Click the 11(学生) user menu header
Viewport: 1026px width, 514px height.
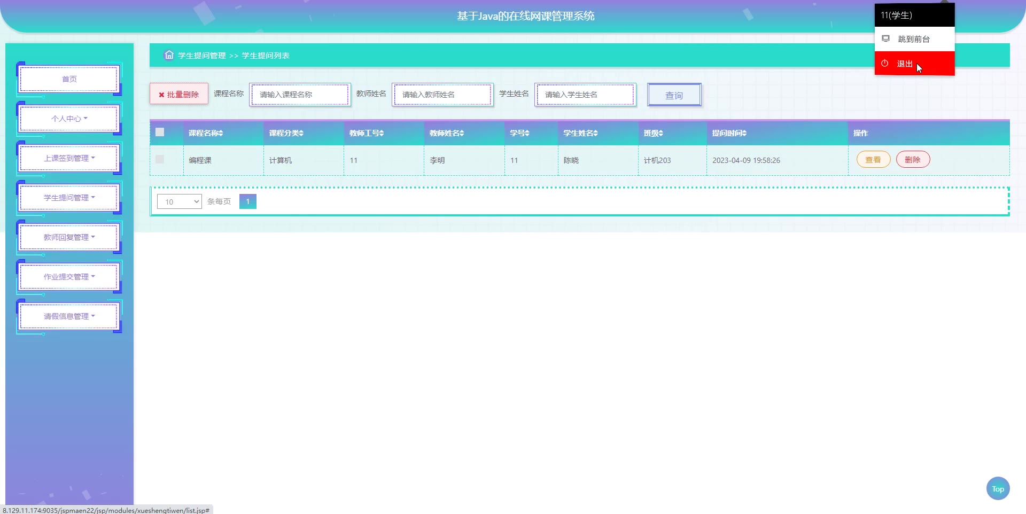914,15
